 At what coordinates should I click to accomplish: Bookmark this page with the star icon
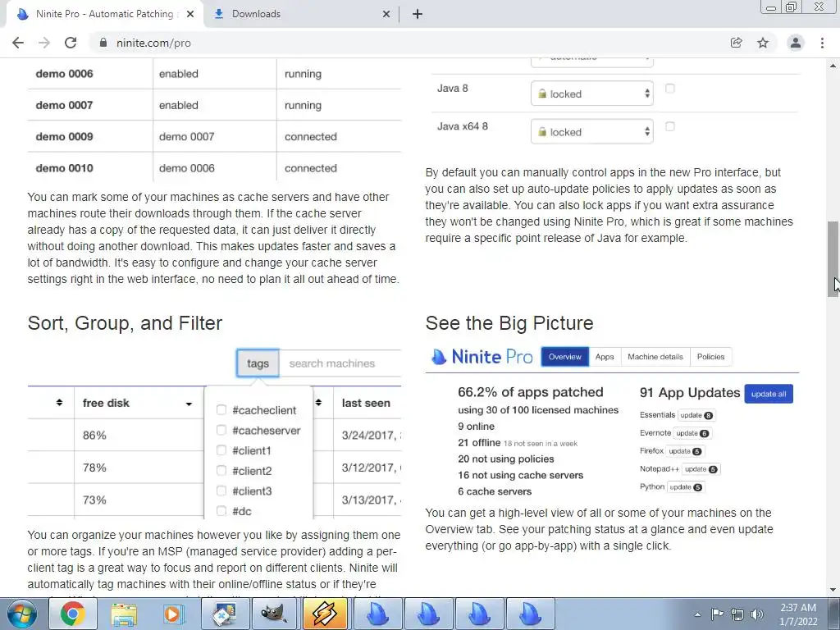click(x=763, y=43)
